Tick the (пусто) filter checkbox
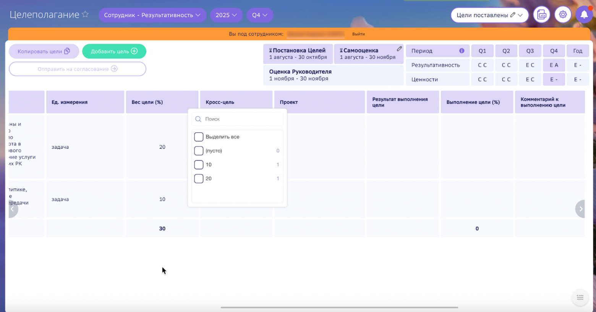This screenshot has width=596, height=312. click(x=199, y=151)
